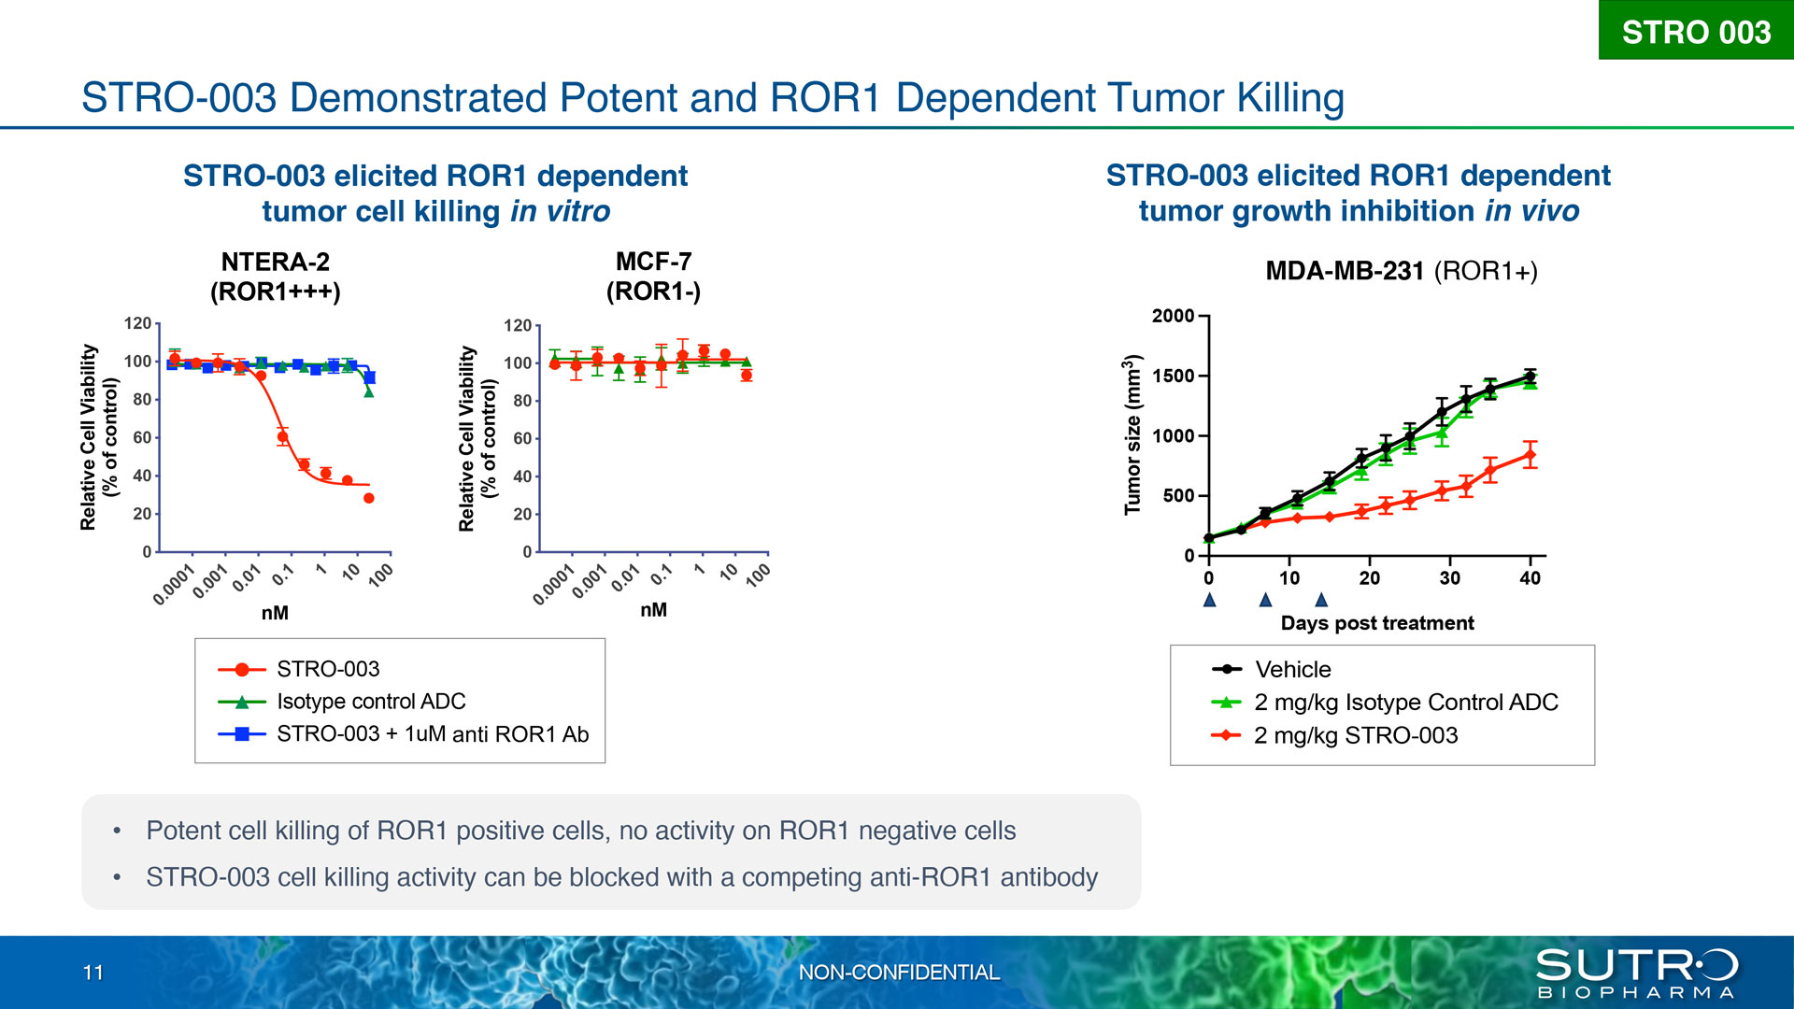
Task: Click the Sutro Biopharma logo
Action: click(x=1636, y=973)
